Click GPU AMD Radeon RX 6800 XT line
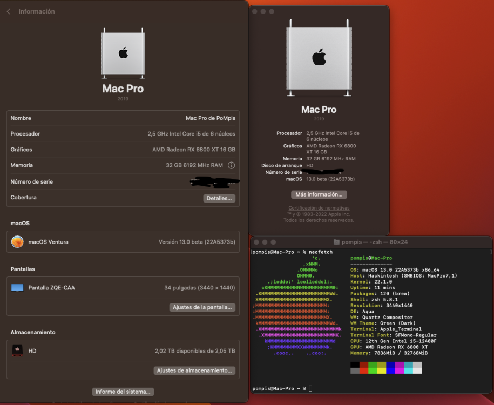Screen dimensions: 494x405 point(389,347)
